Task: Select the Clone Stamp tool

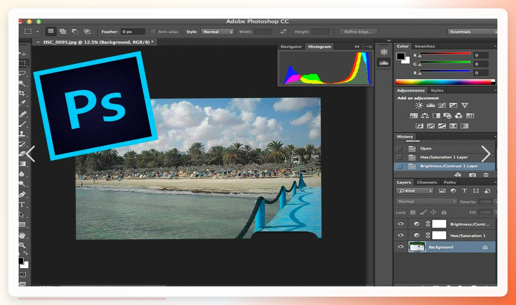Action: point(22,134)
